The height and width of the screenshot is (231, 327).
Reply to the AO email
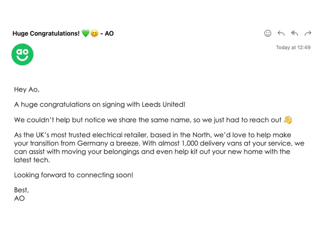tap(281, 33)
